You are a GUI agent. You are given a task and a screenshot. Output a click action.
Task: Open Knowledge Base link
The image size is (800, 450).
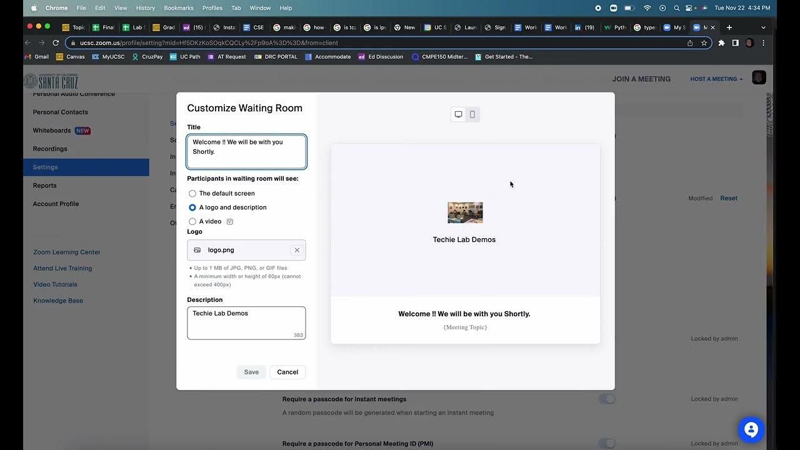(58, 301)
